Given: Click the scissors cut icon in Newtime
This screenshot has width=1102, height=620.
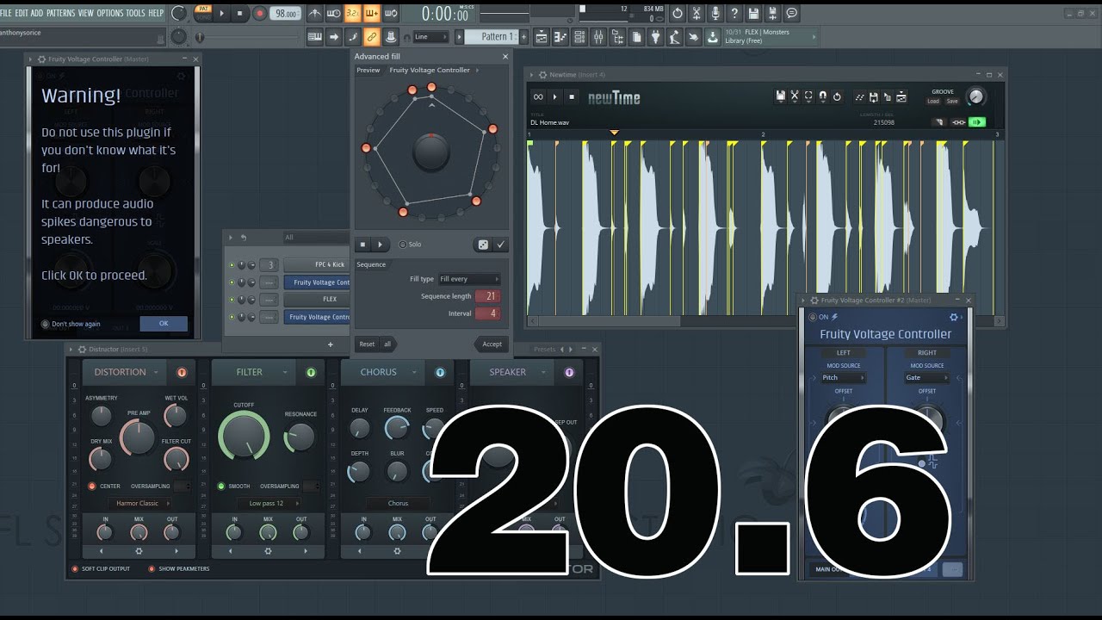Looking at the screenshot, I should pos(795,96).
